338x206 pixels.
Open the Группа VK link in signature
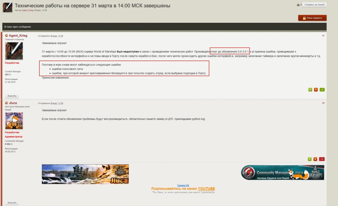coord(183,185)
